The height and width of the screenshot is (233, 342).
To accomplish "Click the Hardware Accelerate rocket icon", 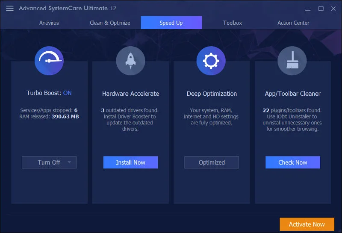I will tap(130, 61).
